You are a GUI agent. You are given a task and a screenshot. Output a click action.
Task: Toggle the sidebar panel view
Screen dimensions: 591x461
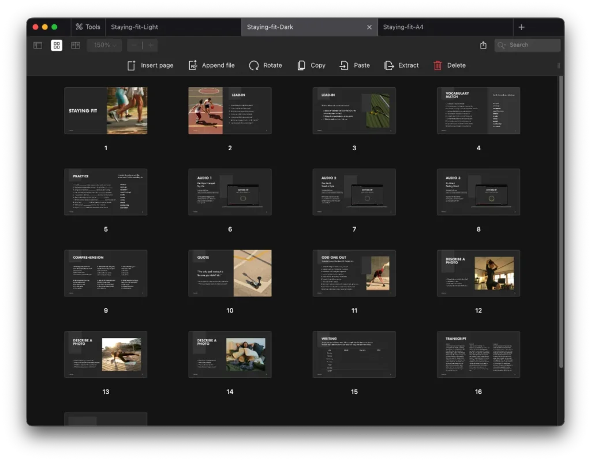click(x=38, y=45)
